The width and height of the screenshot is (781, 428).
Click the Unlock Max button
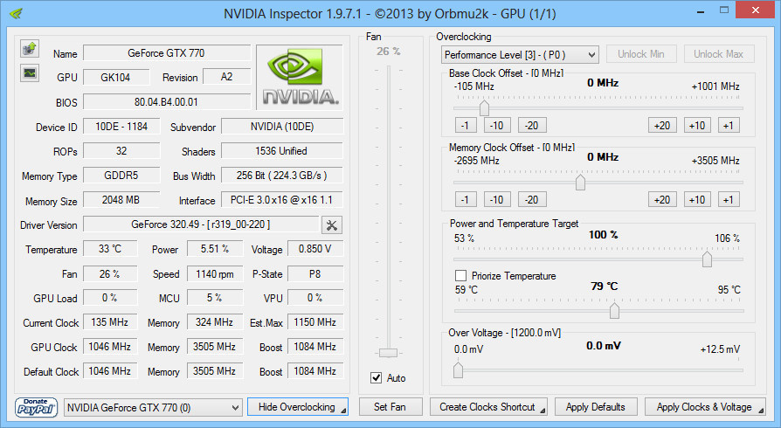718,54
